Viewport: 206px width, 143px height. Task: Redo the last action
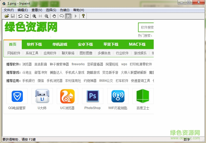(27, 16)
